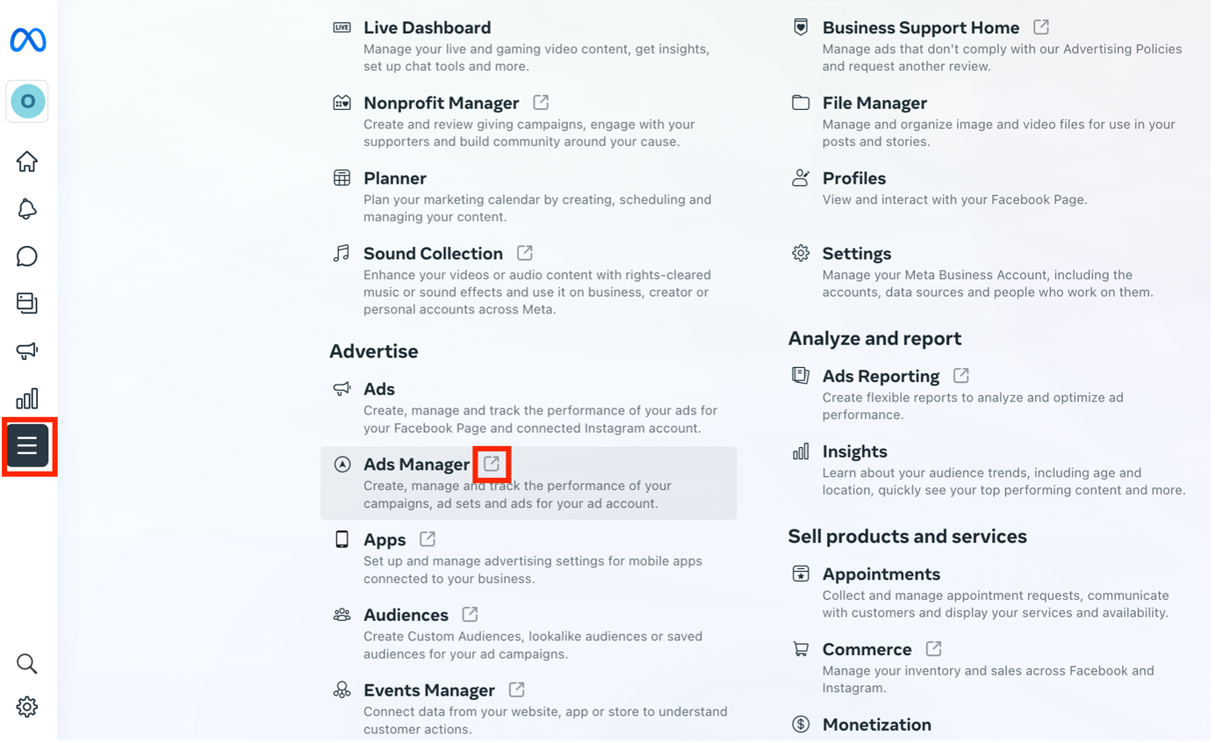Toggle the All tools hamburger menu
This screenshot has height=743, width=1215.
(x=27, y=446)
